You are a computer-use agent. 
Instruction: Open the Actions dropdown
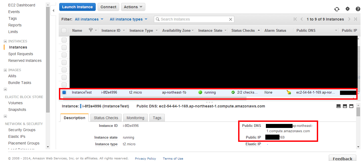133,7
